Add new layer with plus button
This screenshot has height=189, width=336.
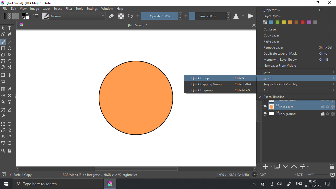(x=265, y=166)
